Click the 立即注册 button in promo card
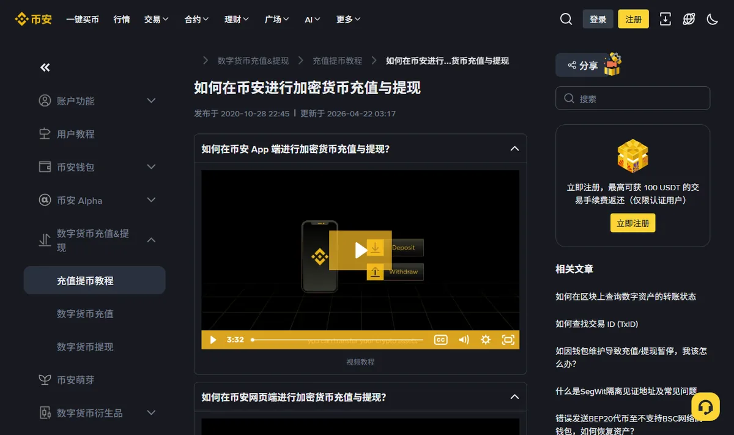 (632, 223)
